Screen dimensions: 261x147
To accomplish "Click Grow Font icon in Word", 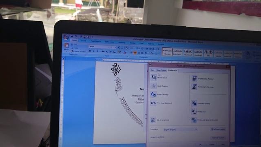I will pyautogui.click(x=119, y=48).
